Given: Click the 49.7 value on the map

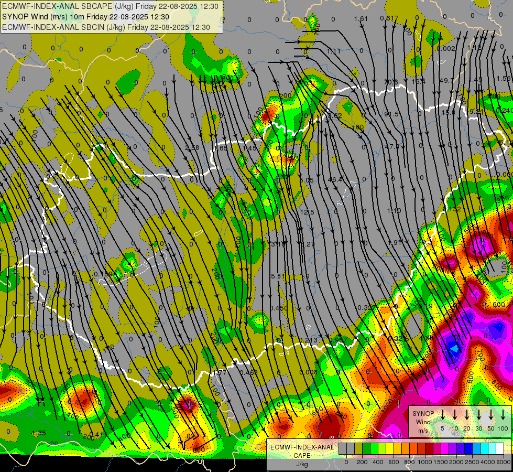Looking at the screenshot, I should tap(446, 80).
